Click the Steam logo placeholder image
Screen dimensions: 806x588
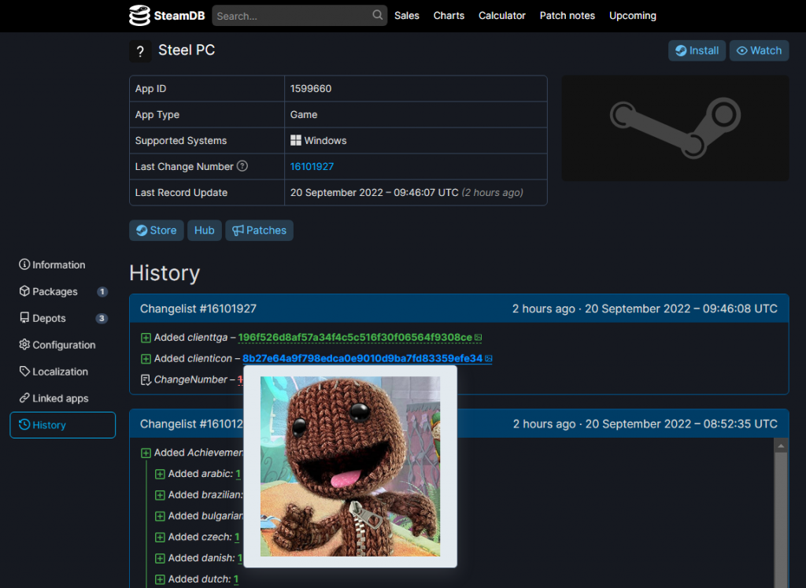point(675,128)
